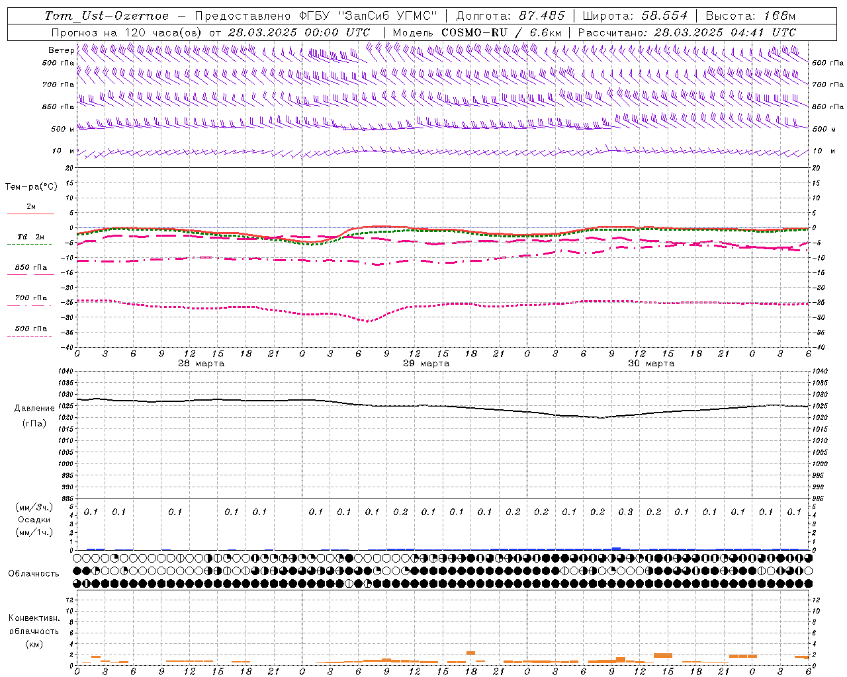Select forecast start '28.03.2025 00:00 UTC'

(299, 32)
